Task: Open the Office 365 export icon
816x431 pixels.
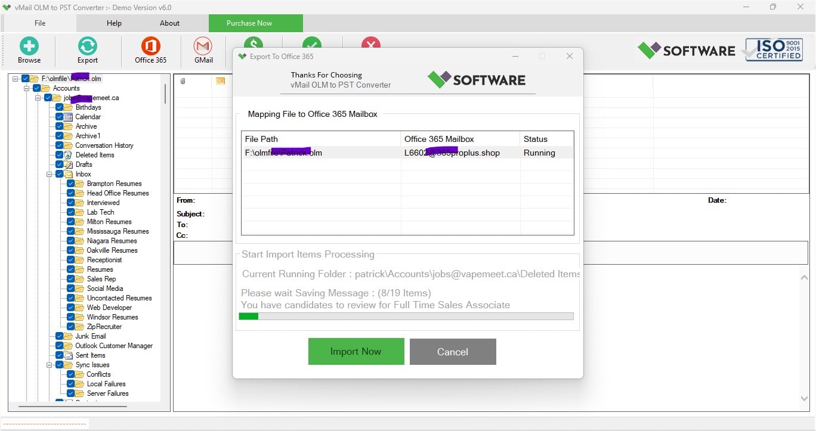Action: click(150, 46)
